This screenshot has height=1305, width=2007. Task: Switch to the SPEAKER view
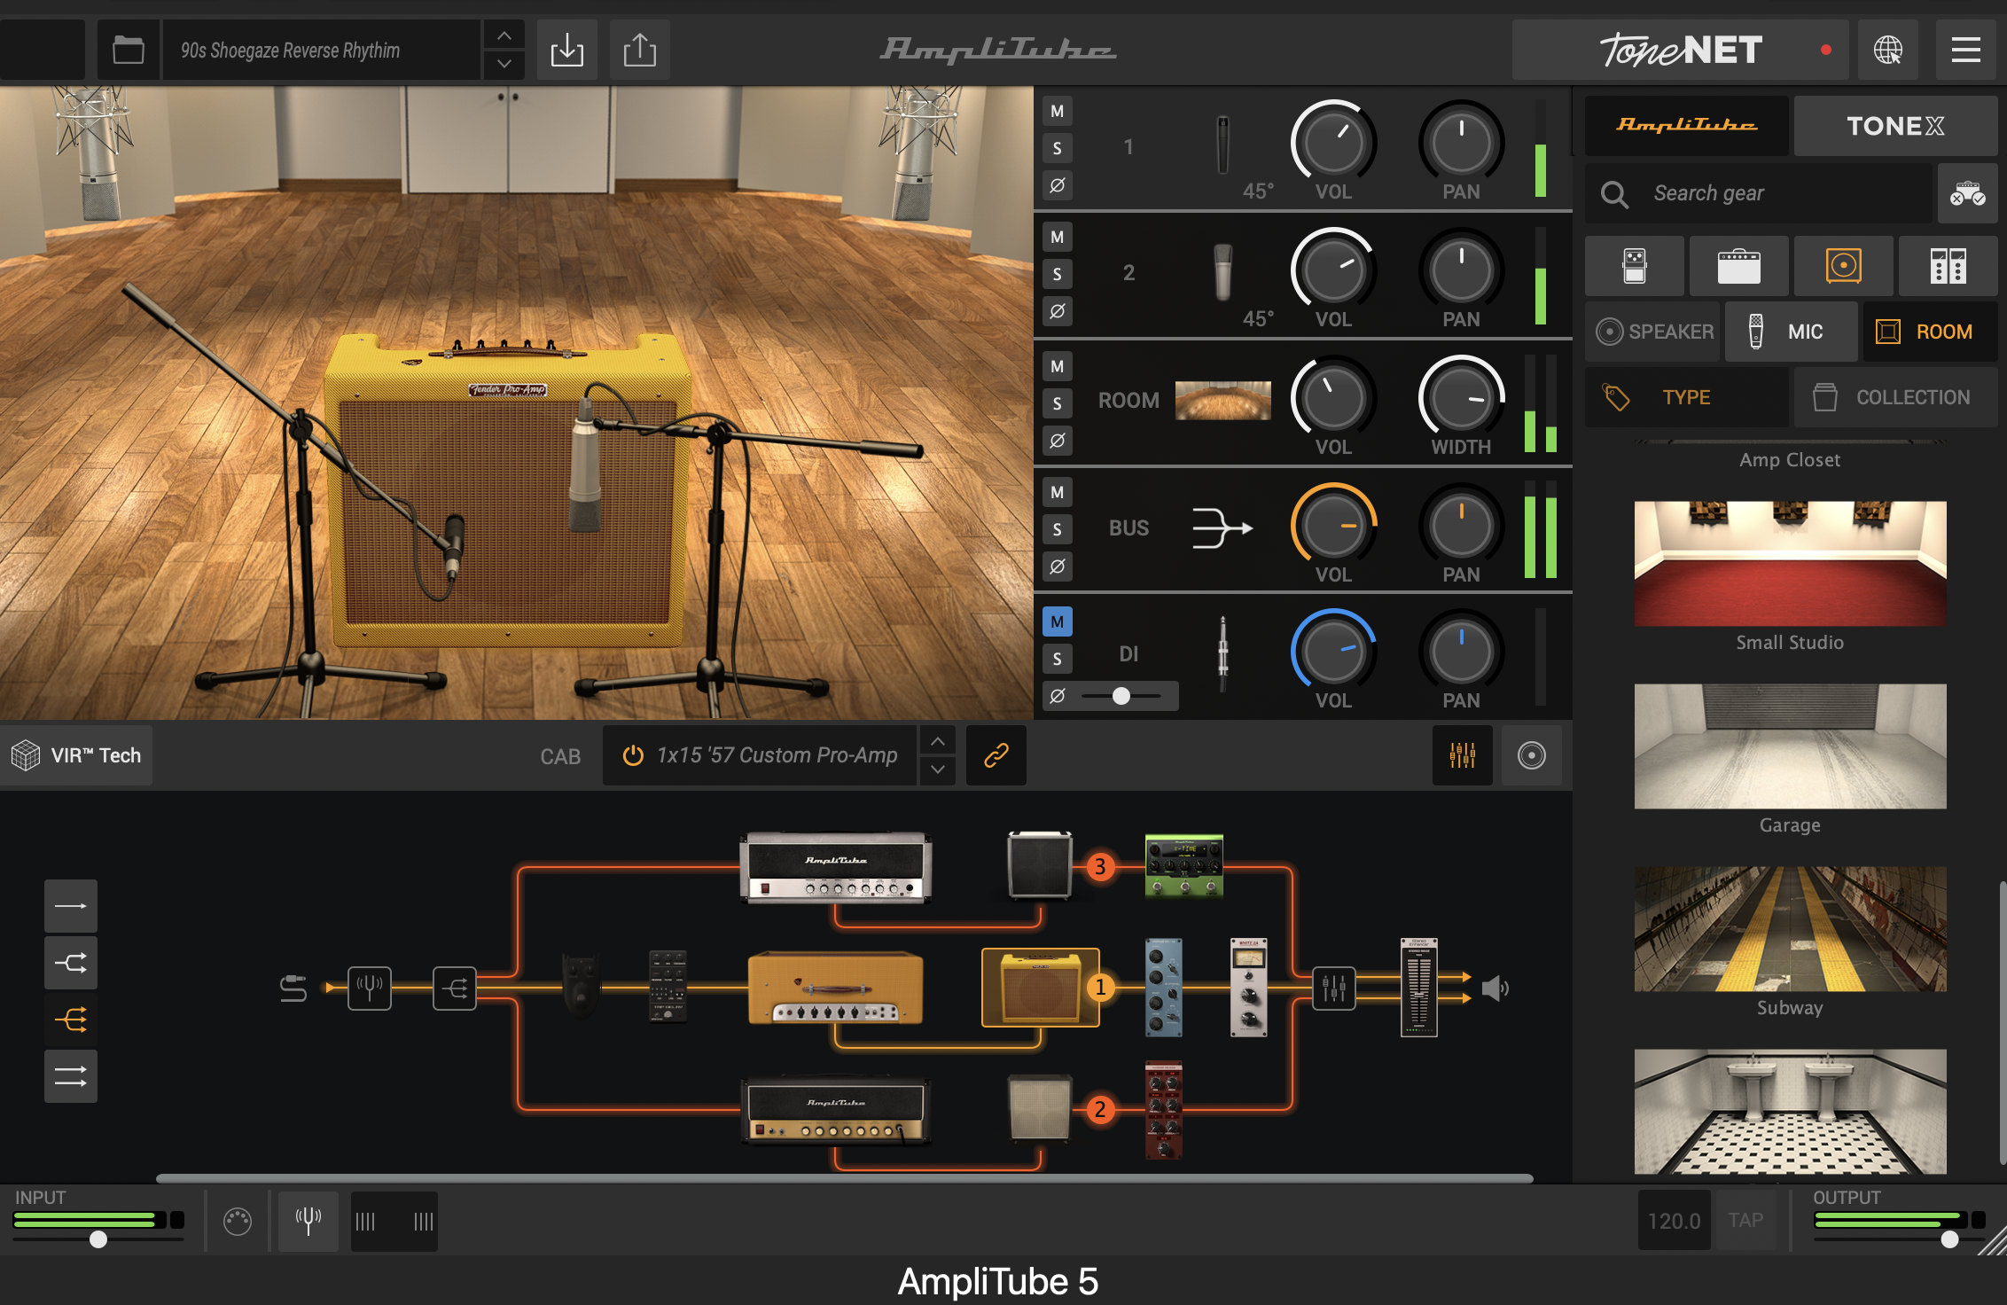pyautogui.click(x=1652, y=331)
